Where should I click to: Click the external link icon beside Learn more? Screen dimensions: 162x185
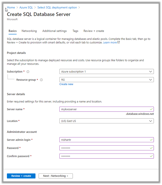click(119, 43)
